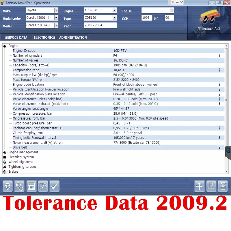Screen dimensions: 231x231
Task: Click the scrollbar down arrow in data list
Action: pos(226,172)
